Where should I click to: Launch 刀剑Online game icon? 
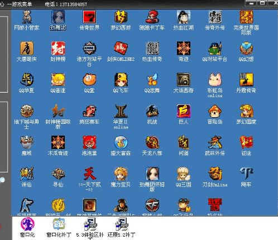coord(215,174)
